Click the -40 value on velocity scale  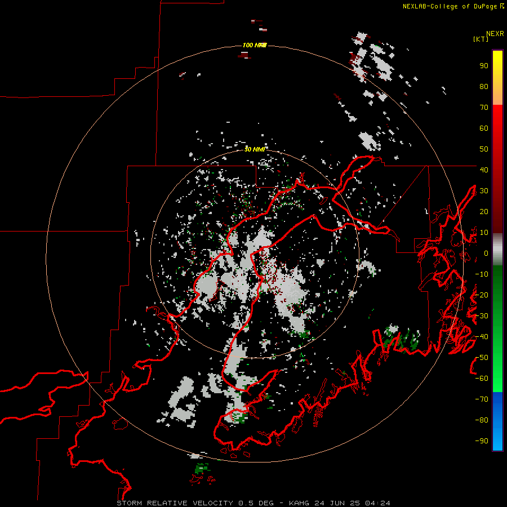[482, 337]
